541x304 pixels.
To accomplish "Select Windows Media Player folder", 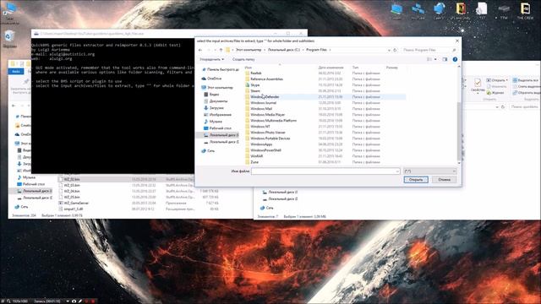I will click(267, 115).
